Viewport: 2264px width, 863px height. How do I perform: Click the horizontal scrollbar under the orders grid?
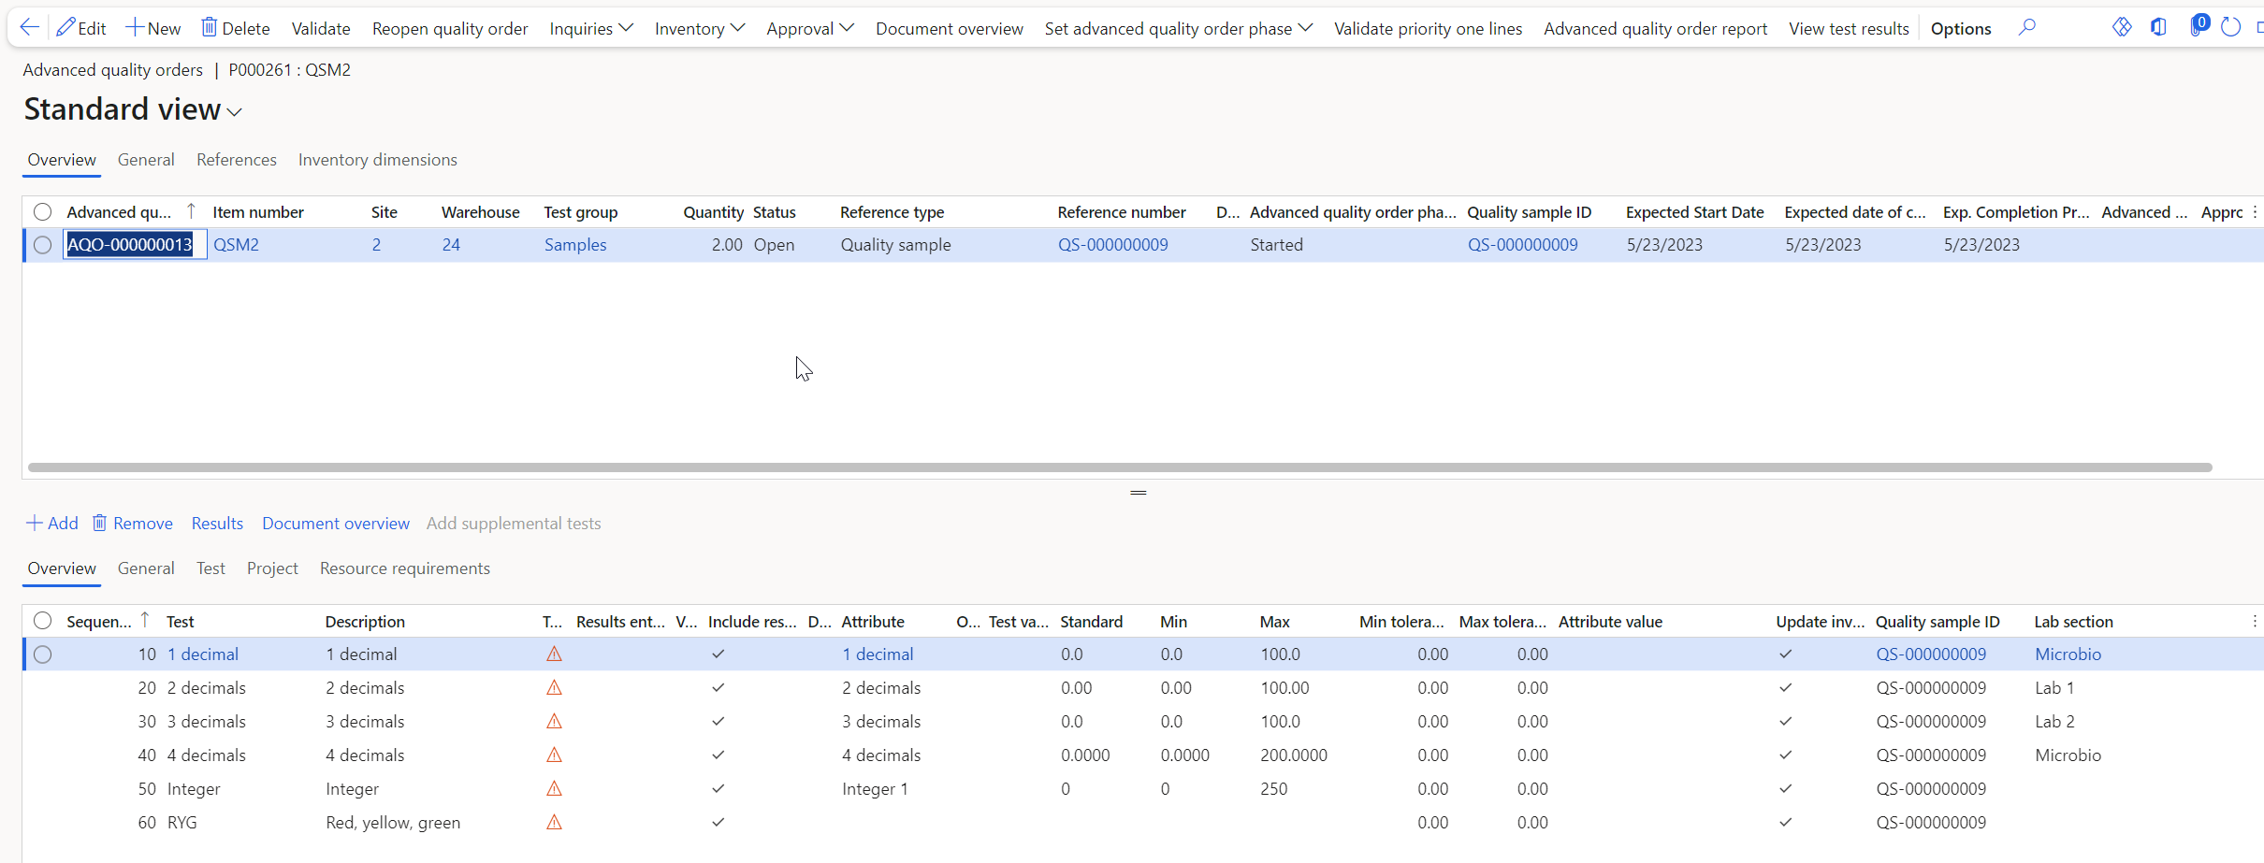[1119, 467]
